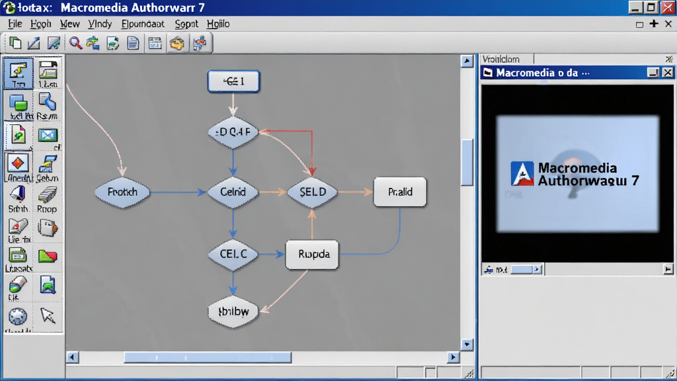Select the DQ4F decision node

pyautogui.click(x=233, y=132)
